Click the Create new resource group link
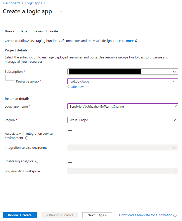Viewport: 182px width, 221px height. (75, 87)
